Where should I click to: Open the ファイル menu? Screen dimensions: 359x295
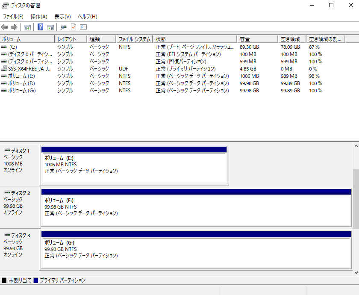pos(13,16)
